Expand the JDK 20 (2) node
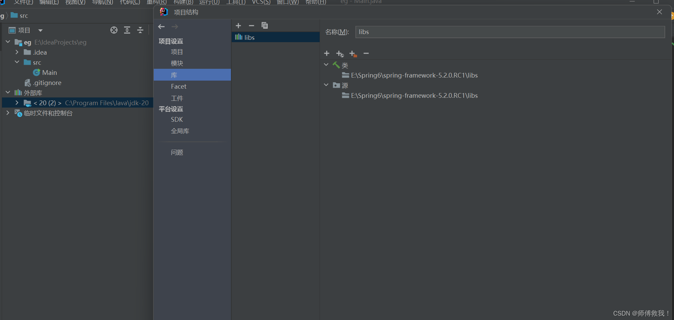Image resolution: width=674 pixels, height=320 pixels. (x=17, y=103)
